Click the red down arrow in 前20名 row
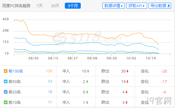Screen dimensions: 175x108 126,92
